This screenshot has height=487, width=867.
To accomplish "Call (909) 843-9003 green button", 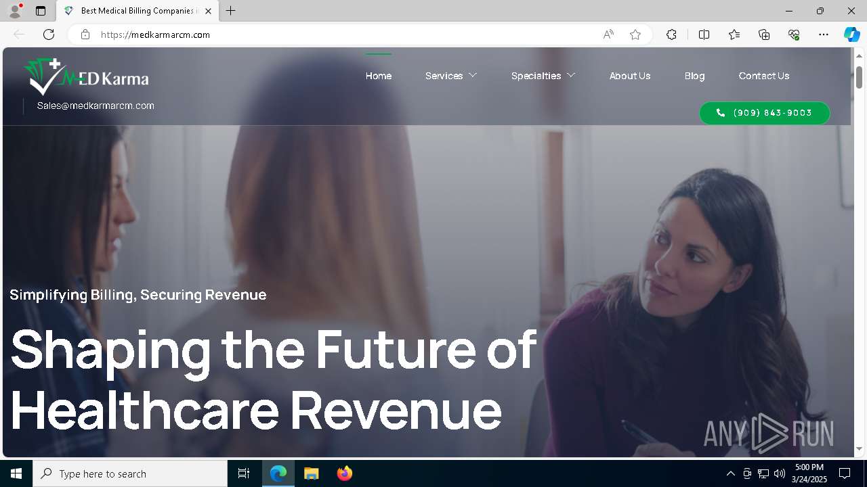I will 765,113.
